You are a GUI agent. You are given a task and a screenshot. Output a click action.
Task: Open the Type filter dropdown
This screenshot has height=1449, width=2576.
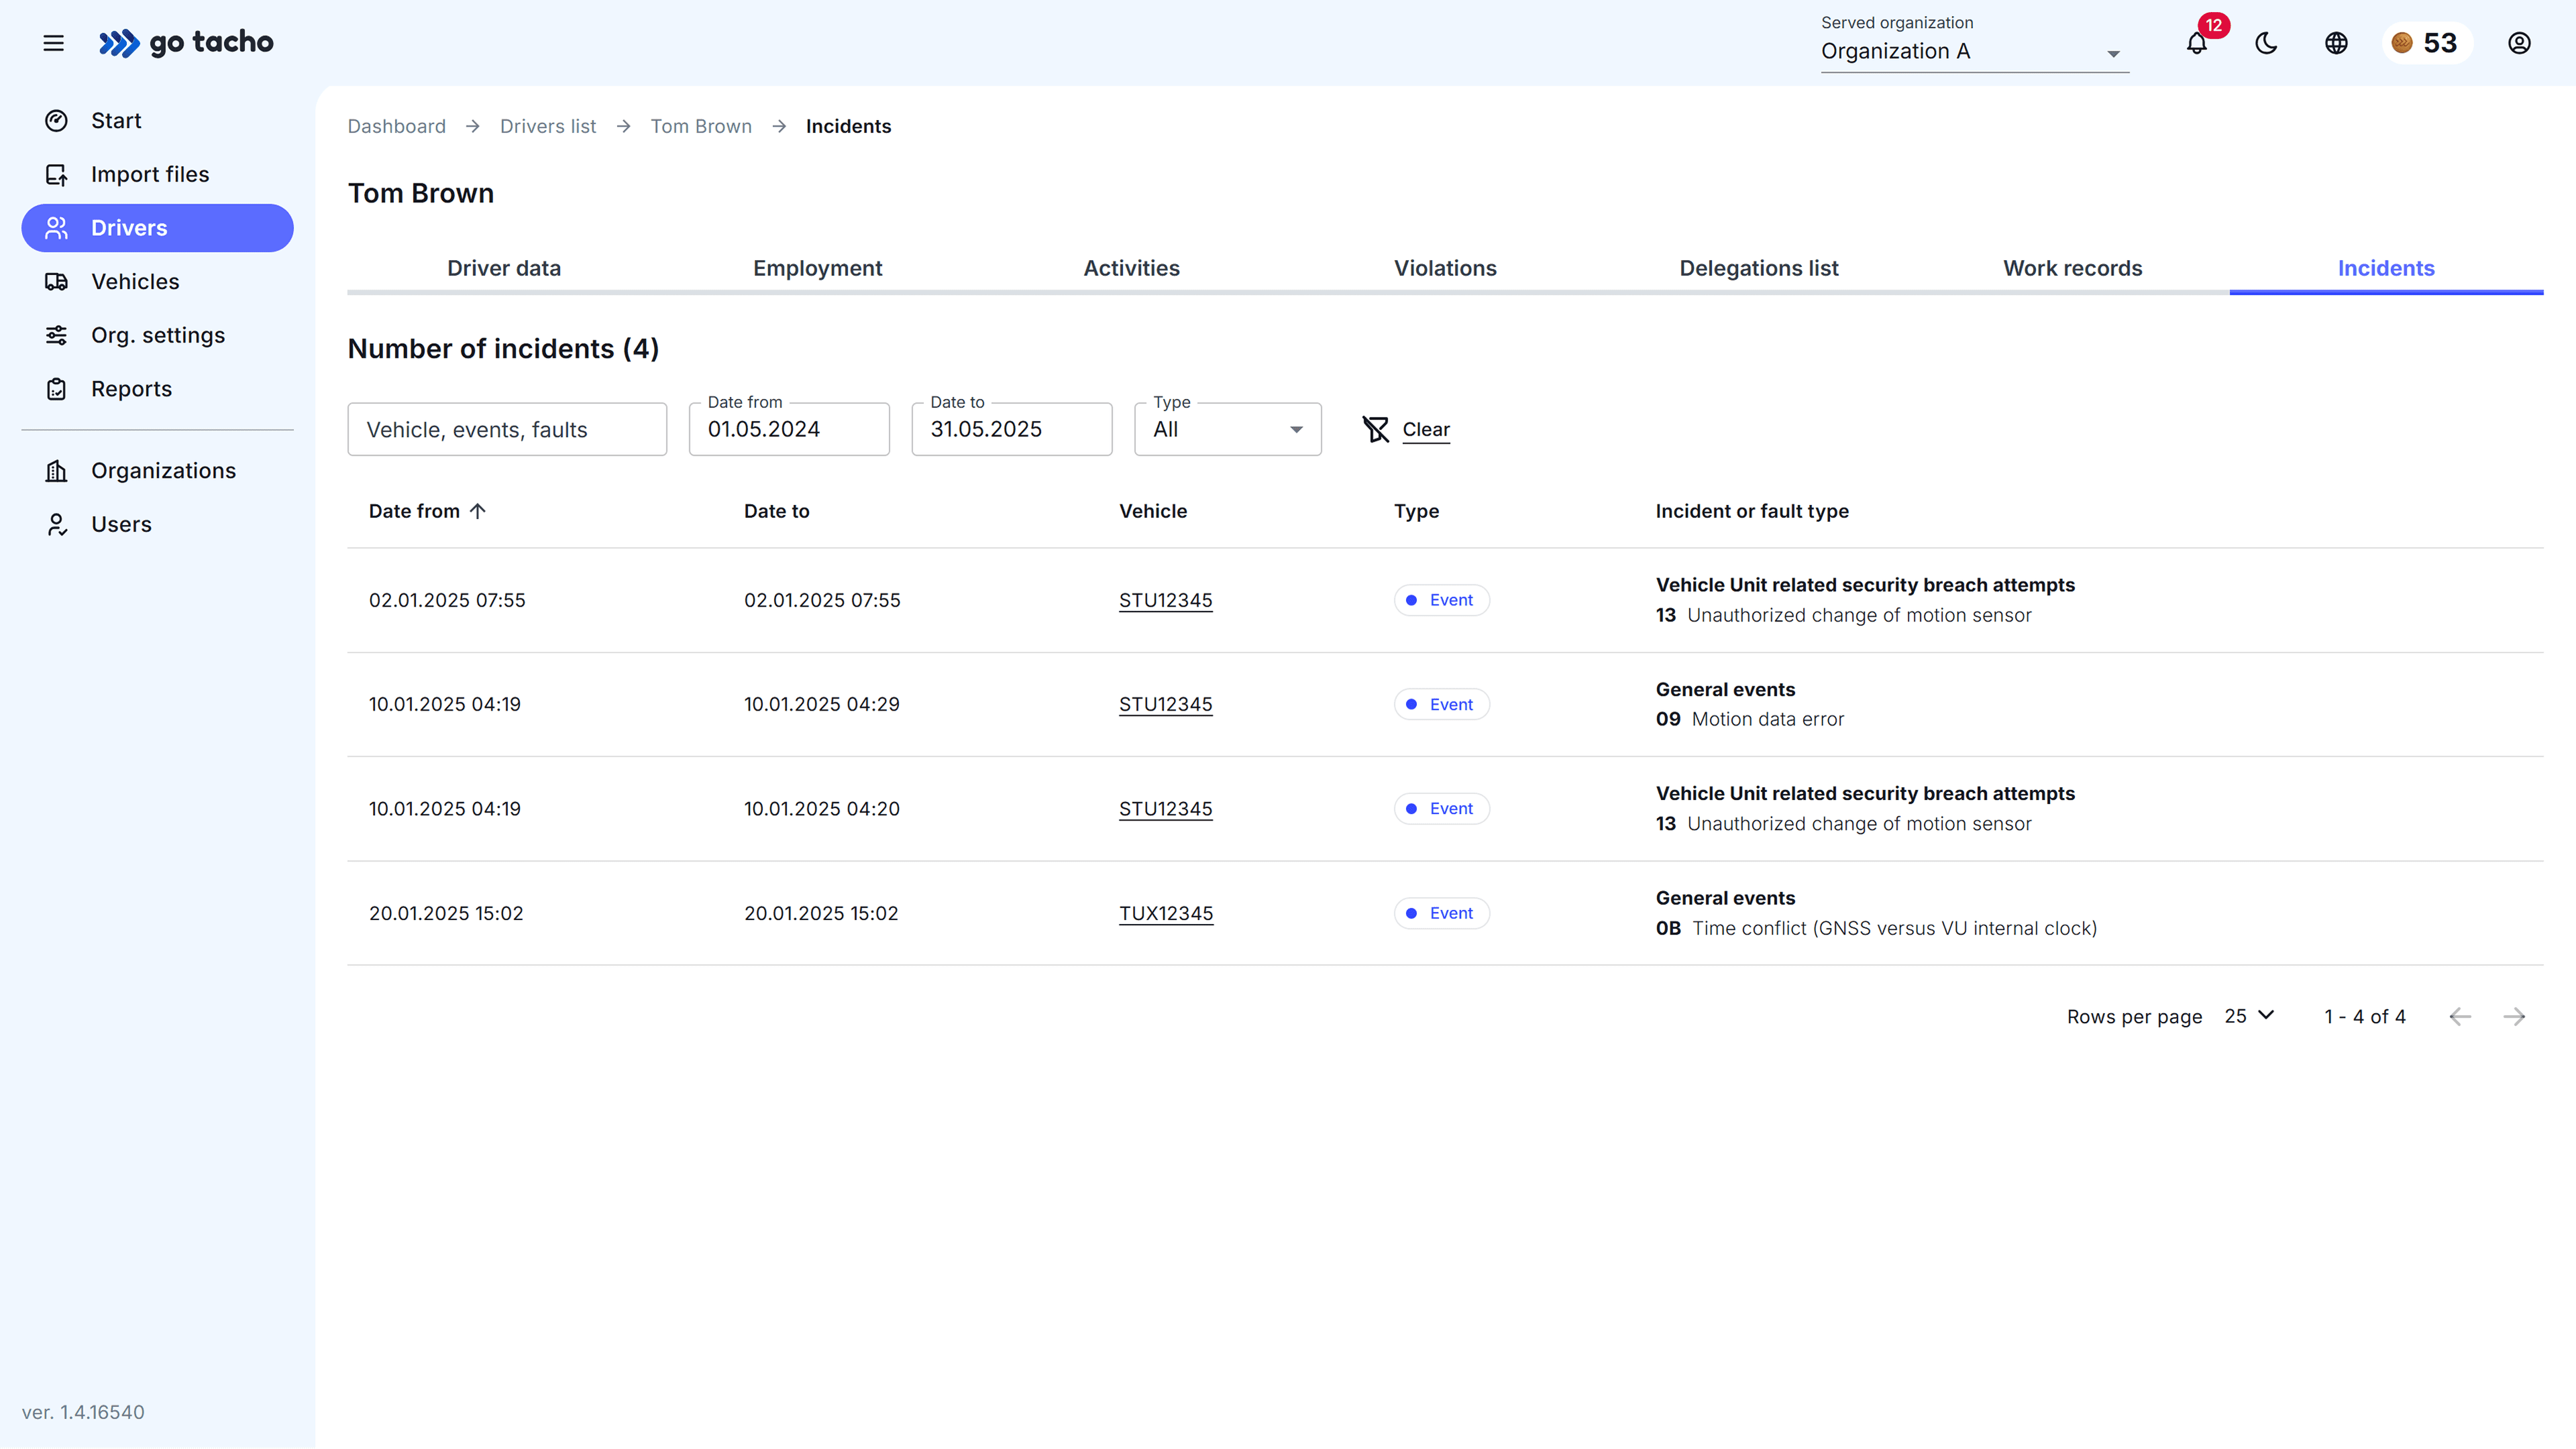point(1227,430)
